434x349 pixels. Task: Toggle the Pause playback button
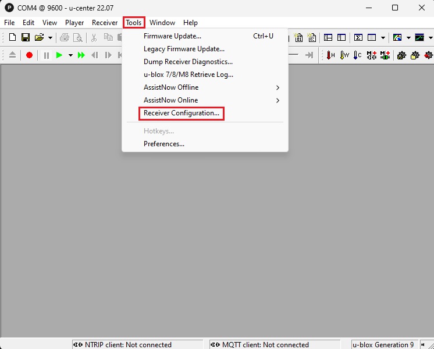(46, 55)
